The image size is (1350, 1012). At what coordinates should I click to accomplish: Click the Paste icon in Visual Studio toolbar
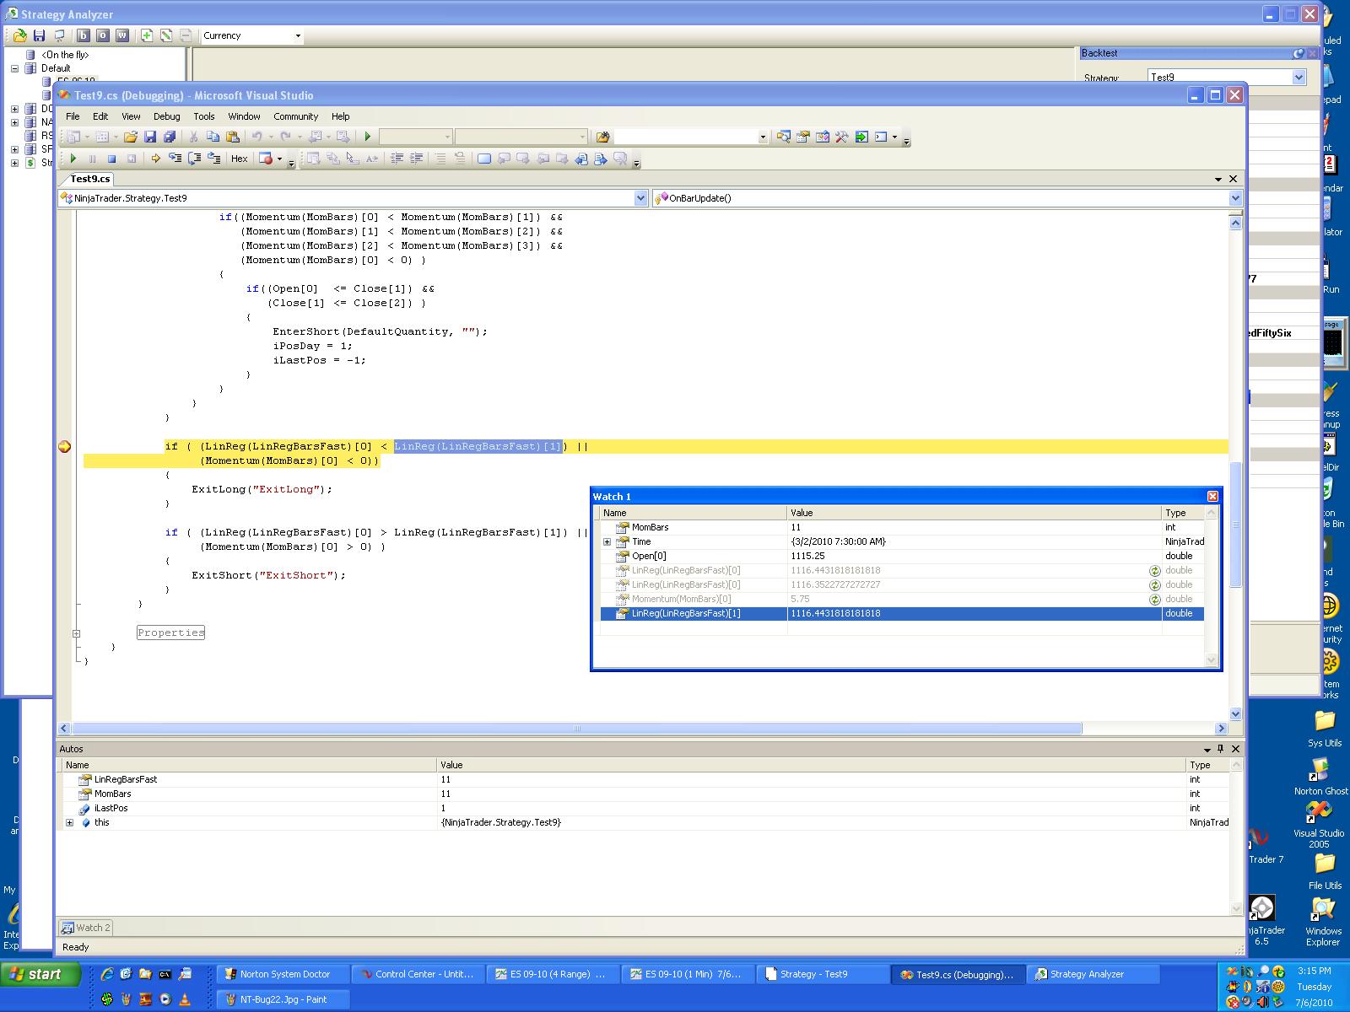click(233, 137)
